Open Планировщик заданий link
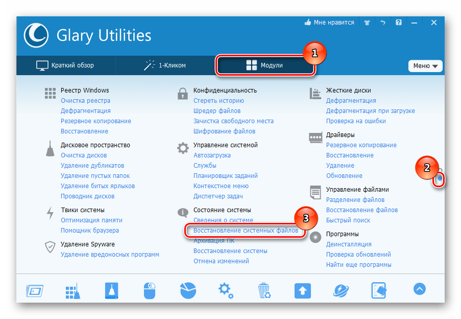461x319 pixels. coord(225,176)
